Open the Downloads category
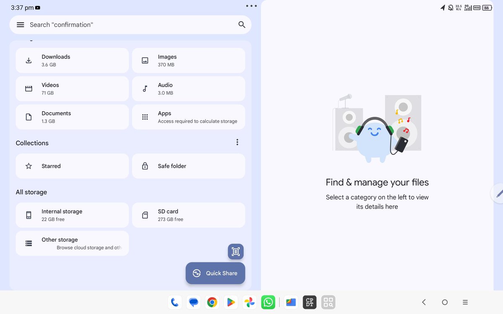The image size is (503, 314). 72,60
